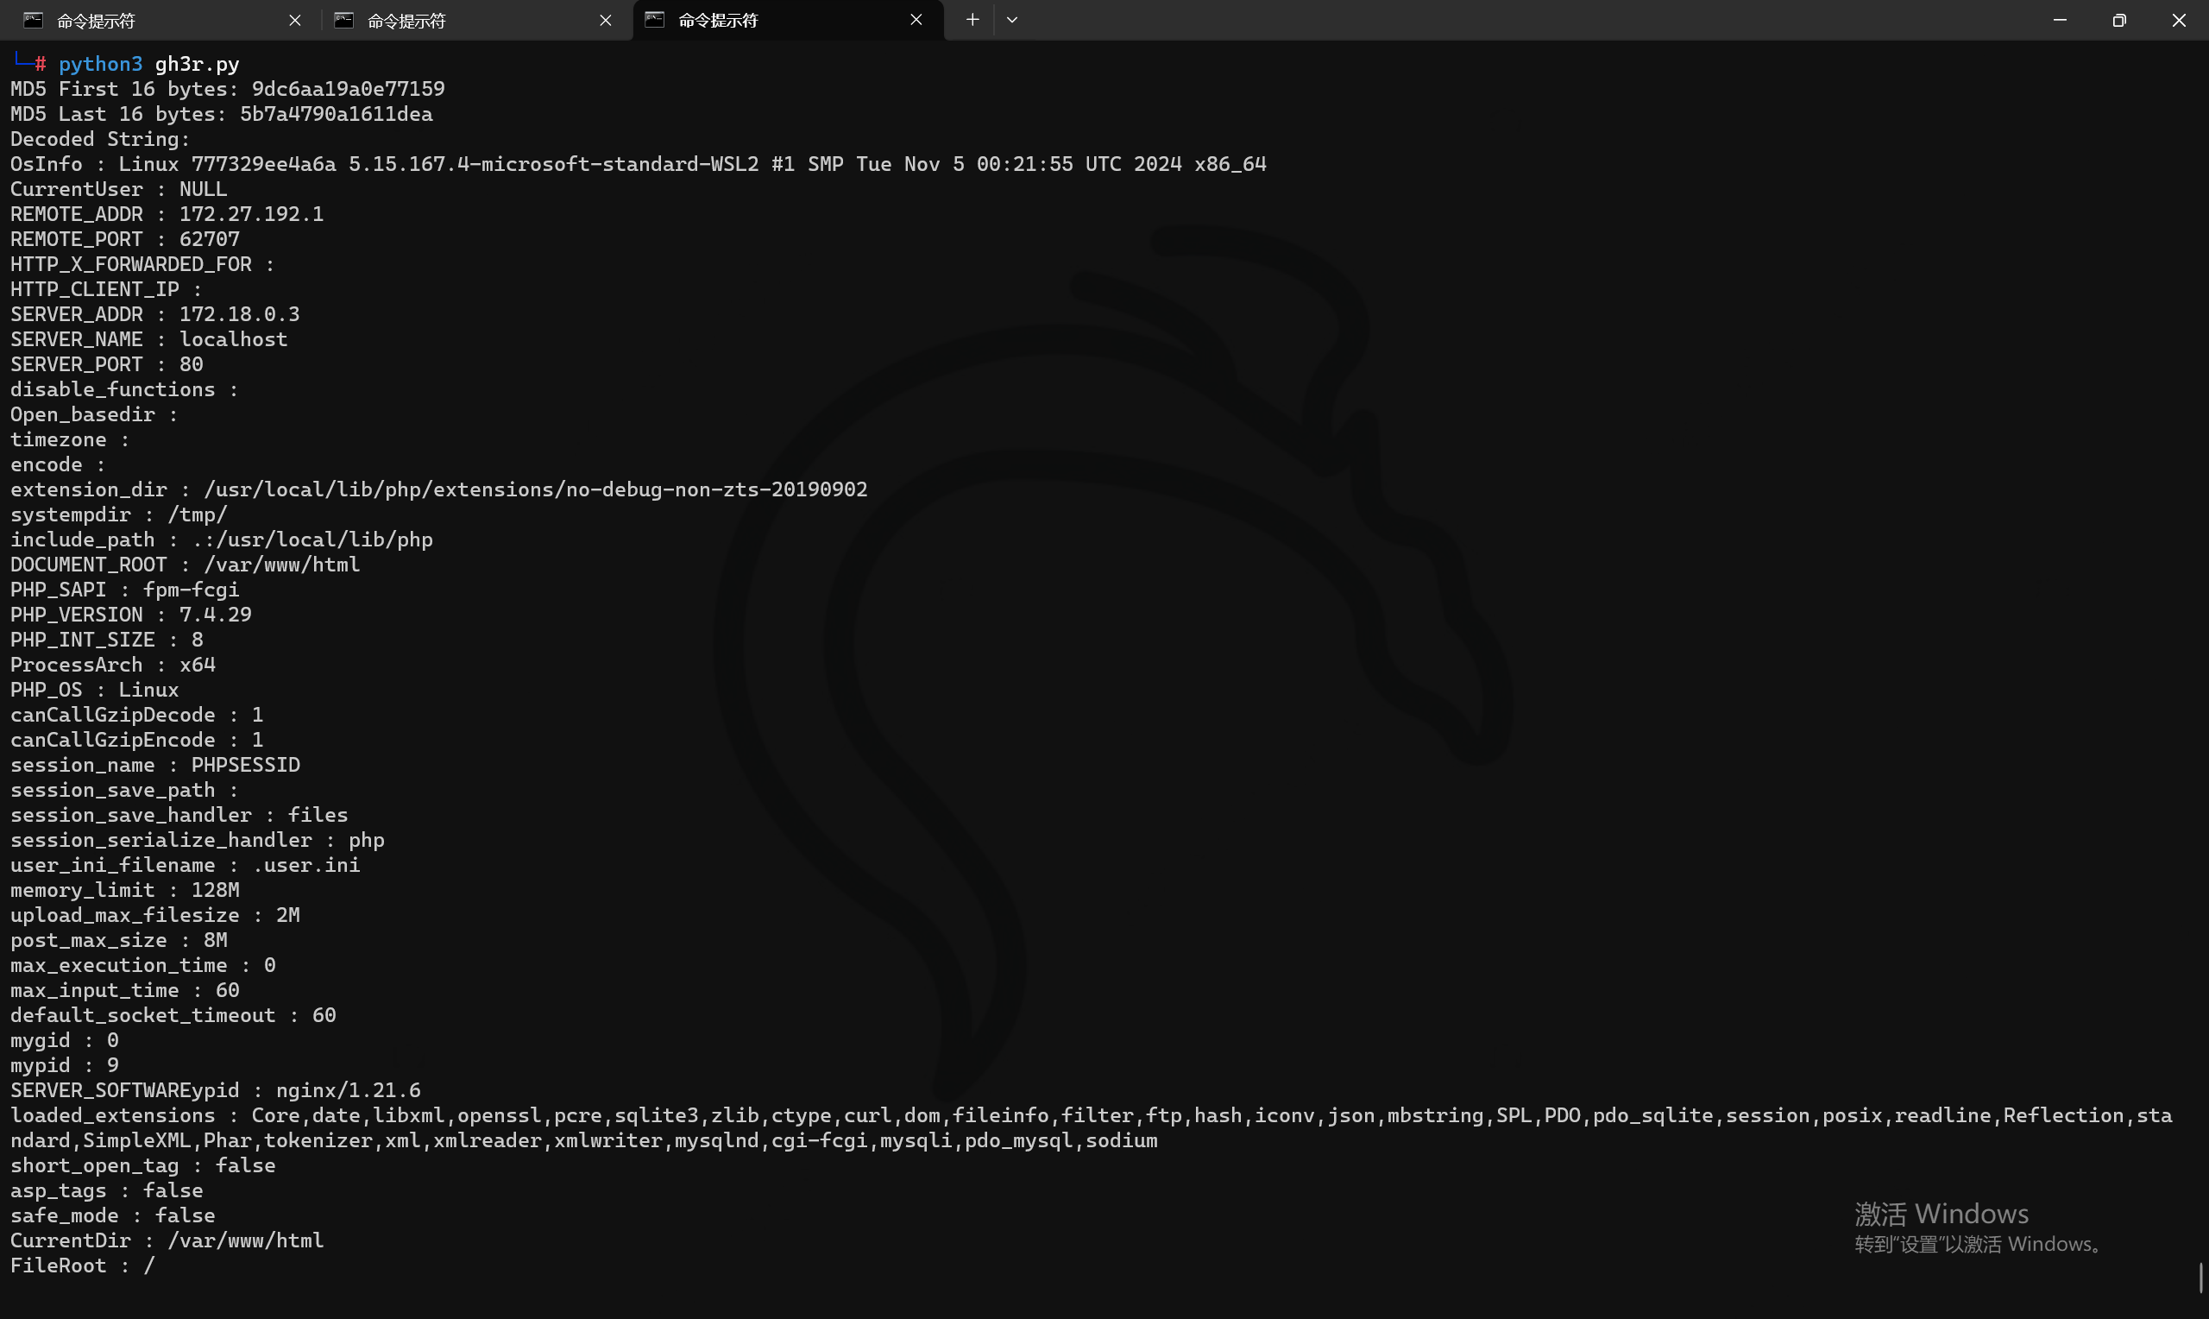Screen dimensions: 2209x1319
Task: Close the terminal window
Action: 2178,20
